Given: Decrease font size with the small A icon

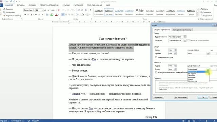Looking at the screenshot, I should (48, 10).
